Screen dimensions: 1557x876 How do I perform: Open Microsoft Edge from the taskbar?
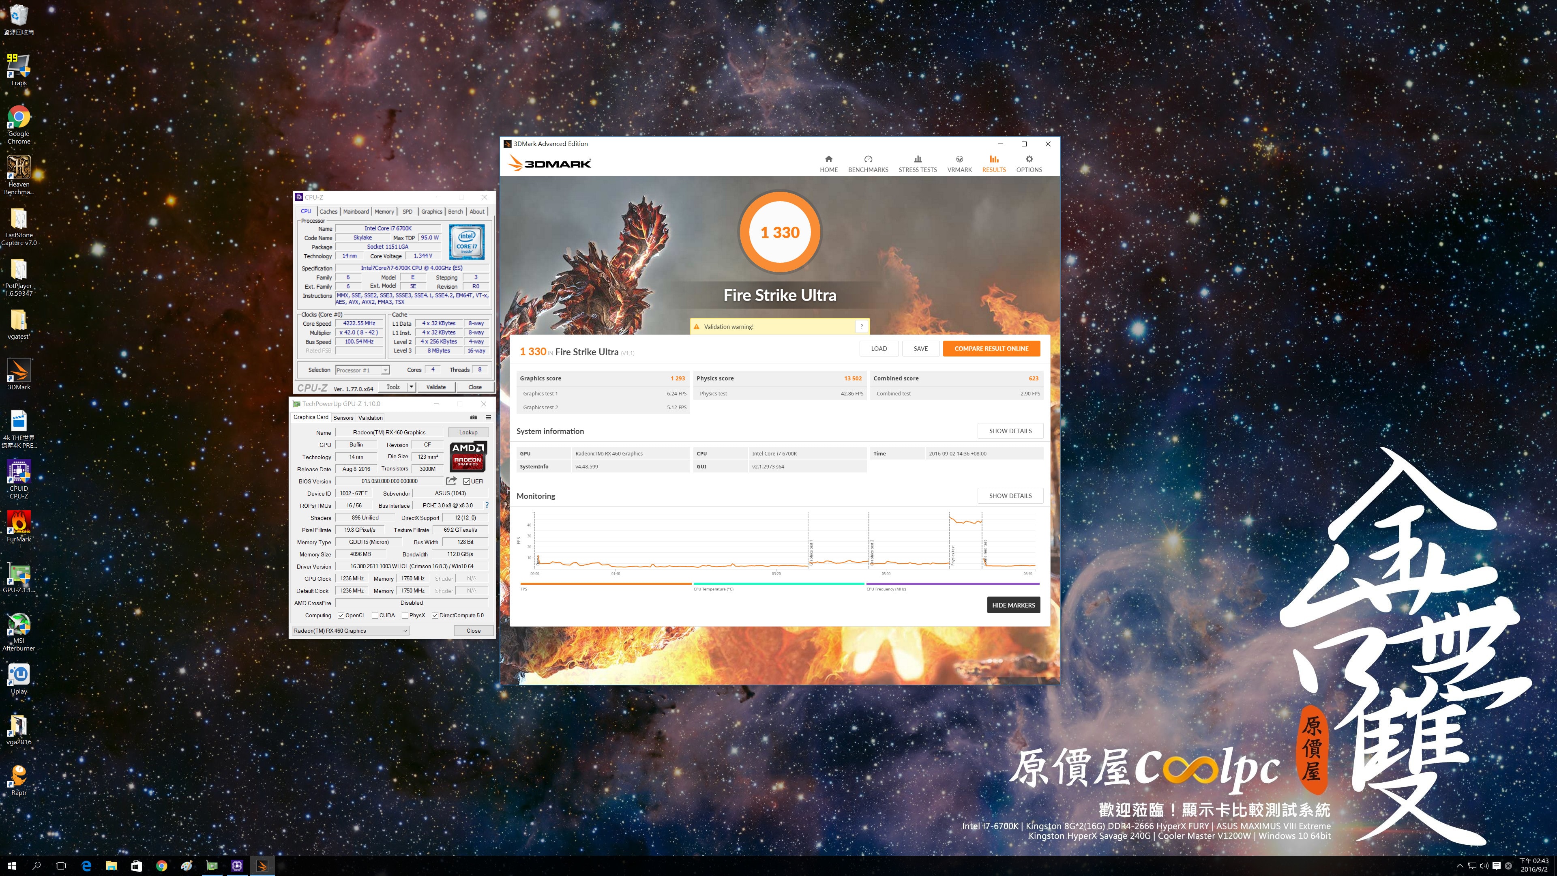(x=86, y=866)
